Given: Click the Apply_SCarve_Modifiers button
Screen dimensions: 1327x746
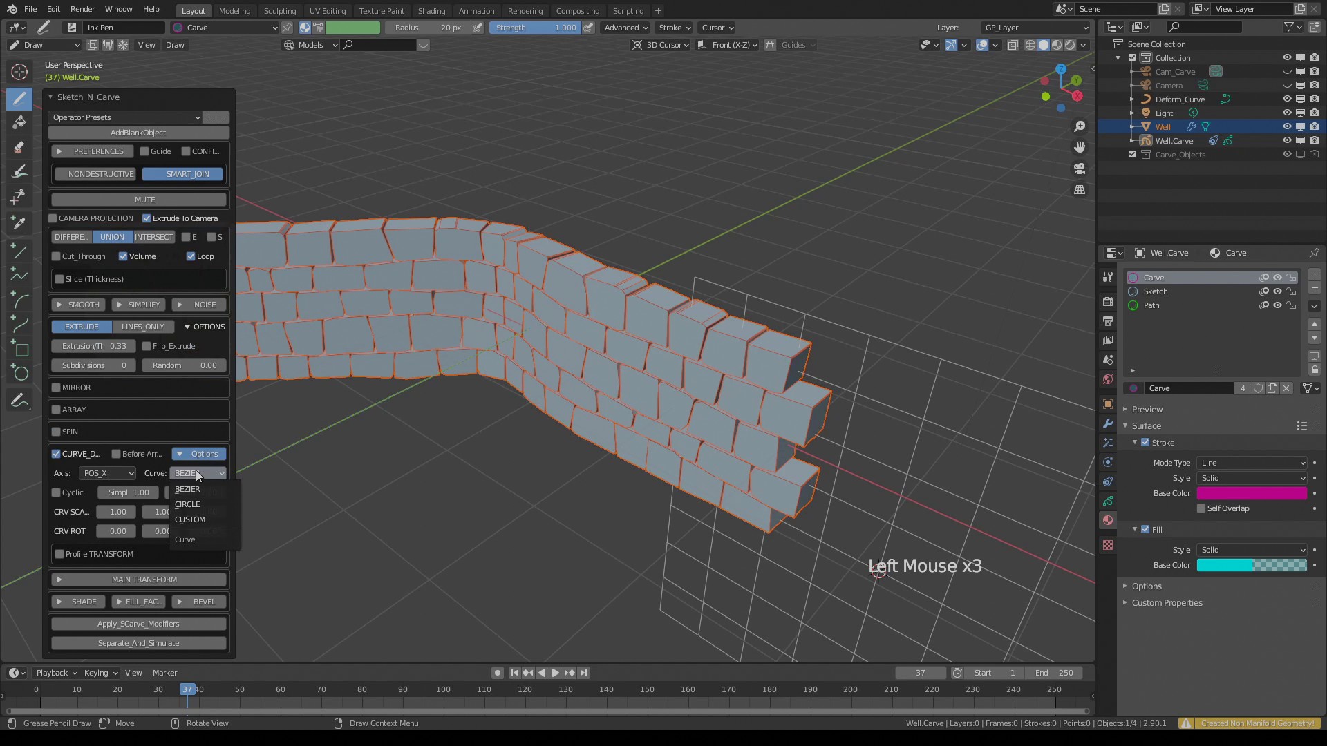Looking at the screenshot, I should coord(138,624).
